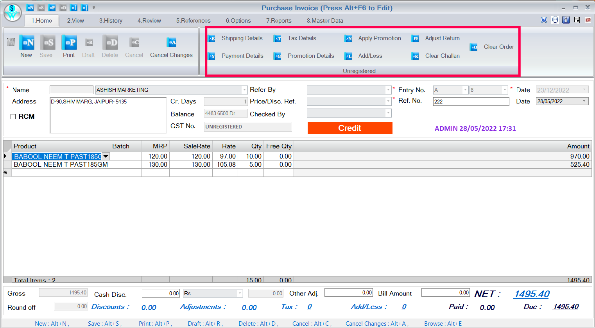Switch to the 2.View tab
This screenshot has height=328, width=595.
click(75, 21)
